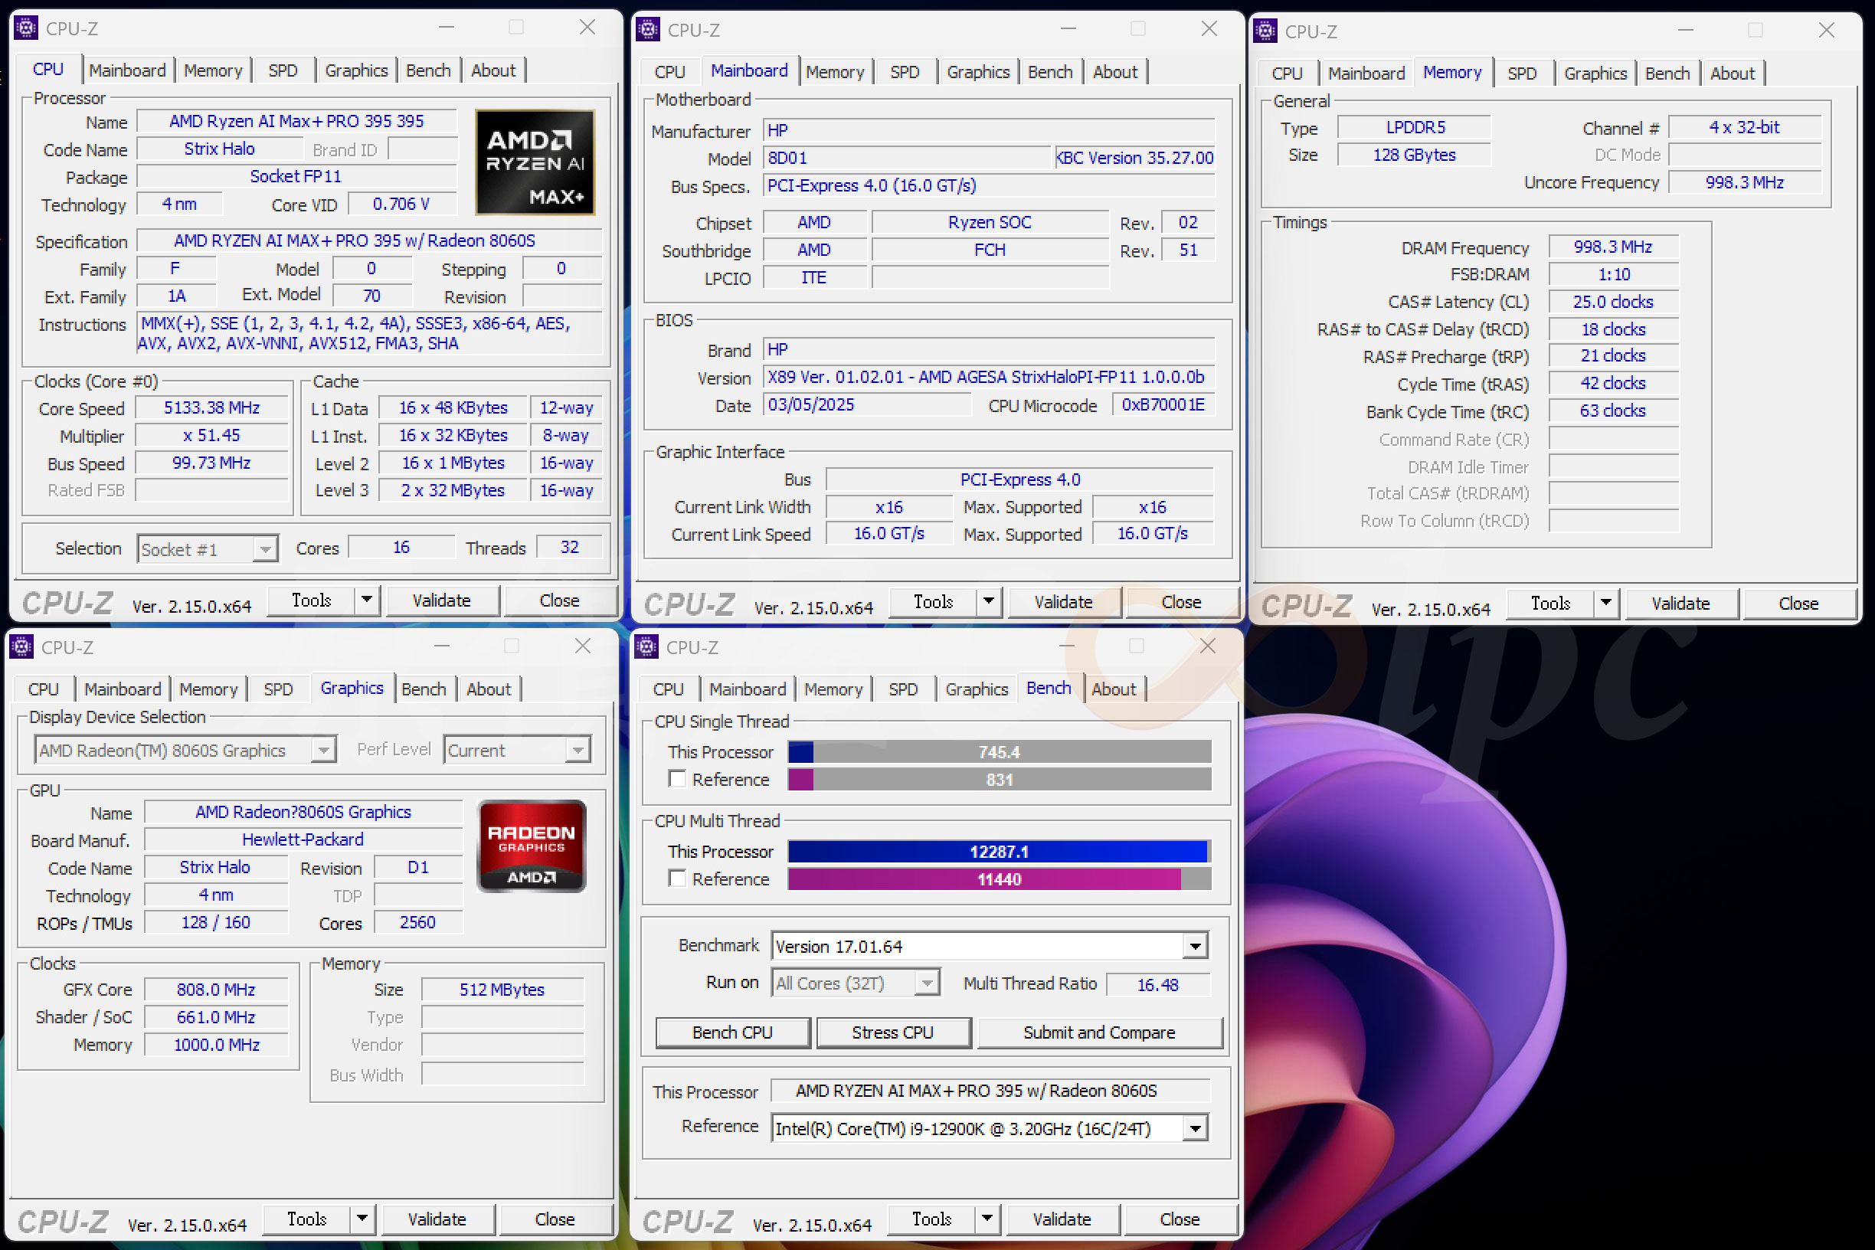Click the Reference single thread bar 831

(1000, 780)
